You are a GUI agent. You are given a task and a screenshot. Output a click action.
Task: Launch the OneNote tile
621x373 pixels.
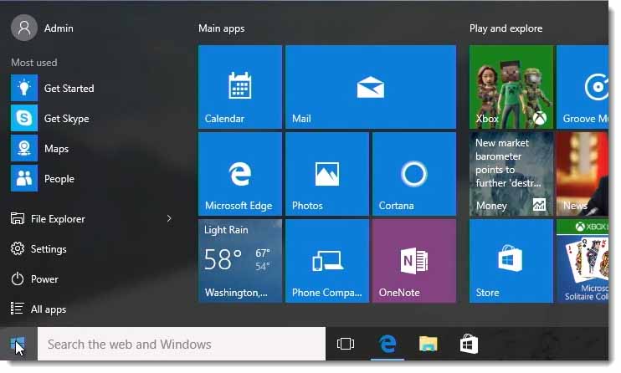click(x=414, y=261)
